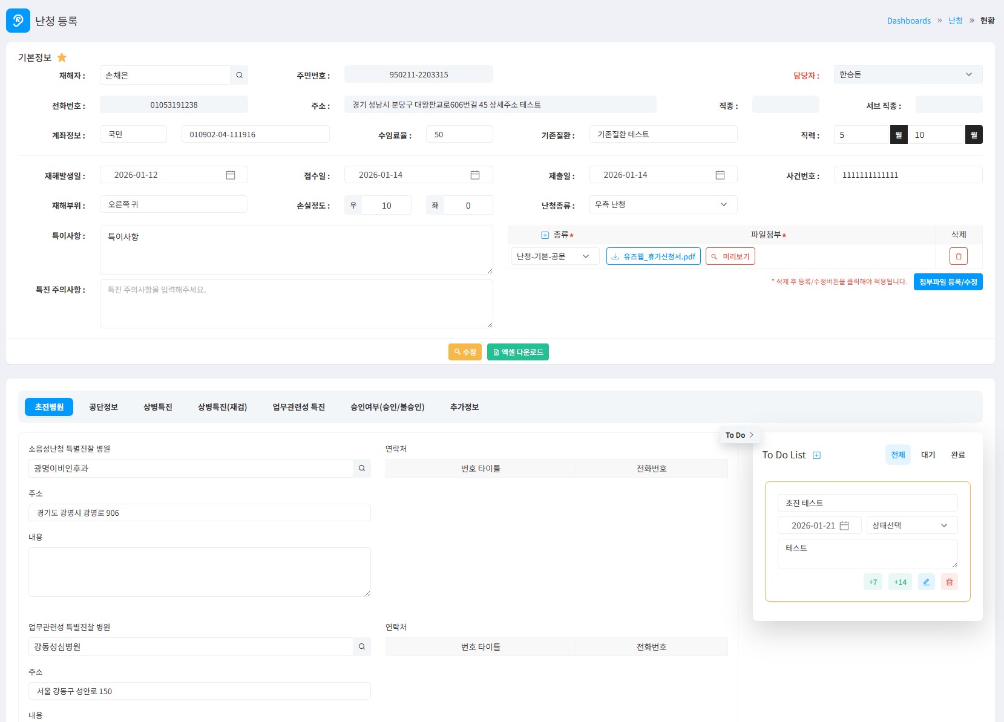
Task: Search hospital next to 광명이비인후과 field
Action: tap(362, 468)
